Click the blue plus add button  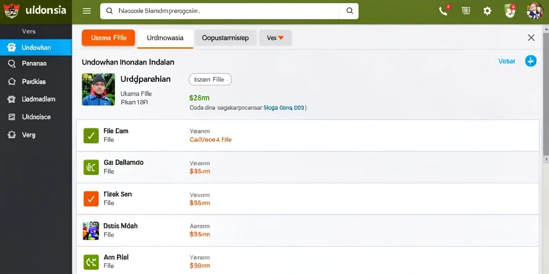[531, 61]
